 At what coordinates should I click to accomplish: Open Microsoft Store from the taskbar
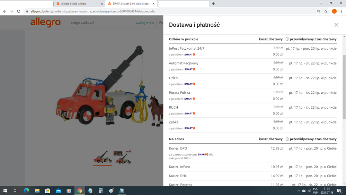point(48,190)
